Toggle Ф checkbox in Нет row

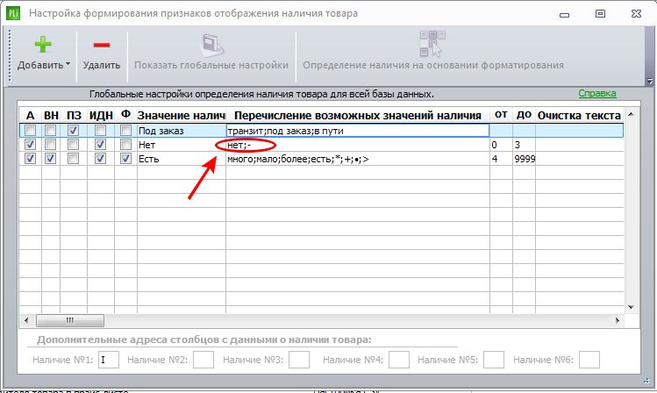click(x=125, y=145)
